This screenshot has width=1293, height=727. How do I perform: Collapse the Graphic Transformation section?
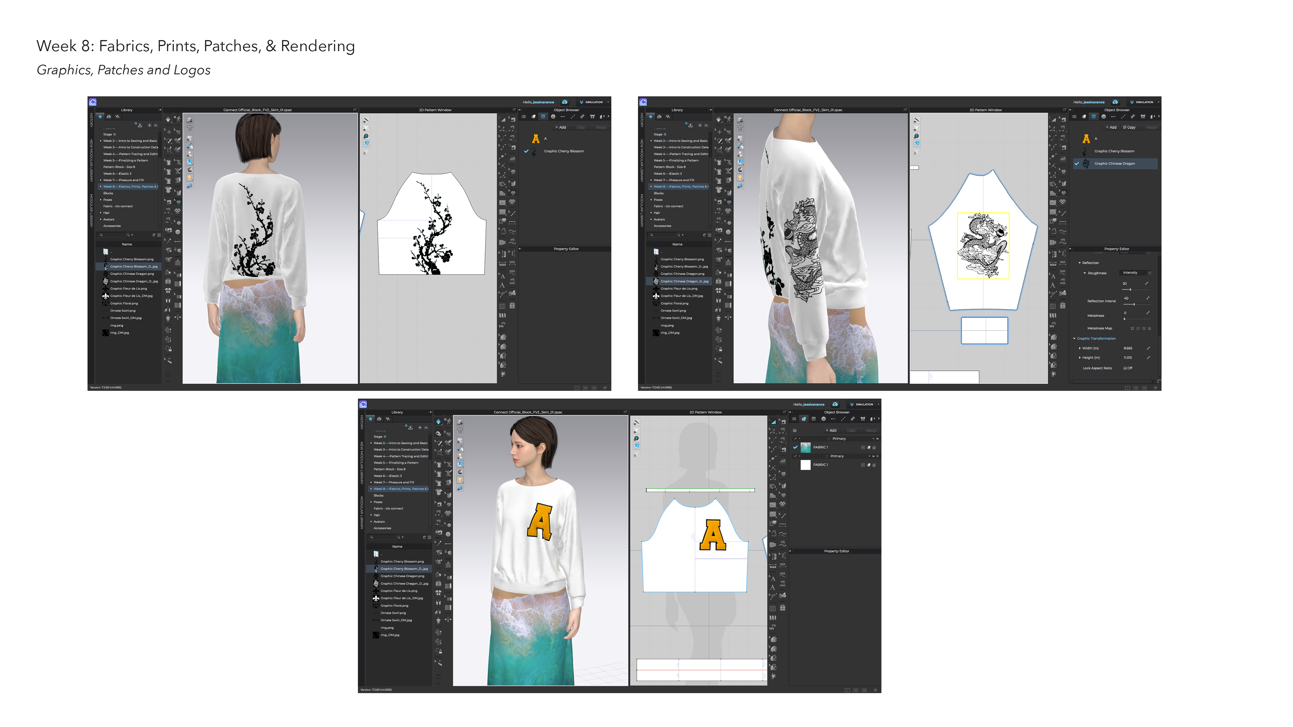[x=1074, y=339]
